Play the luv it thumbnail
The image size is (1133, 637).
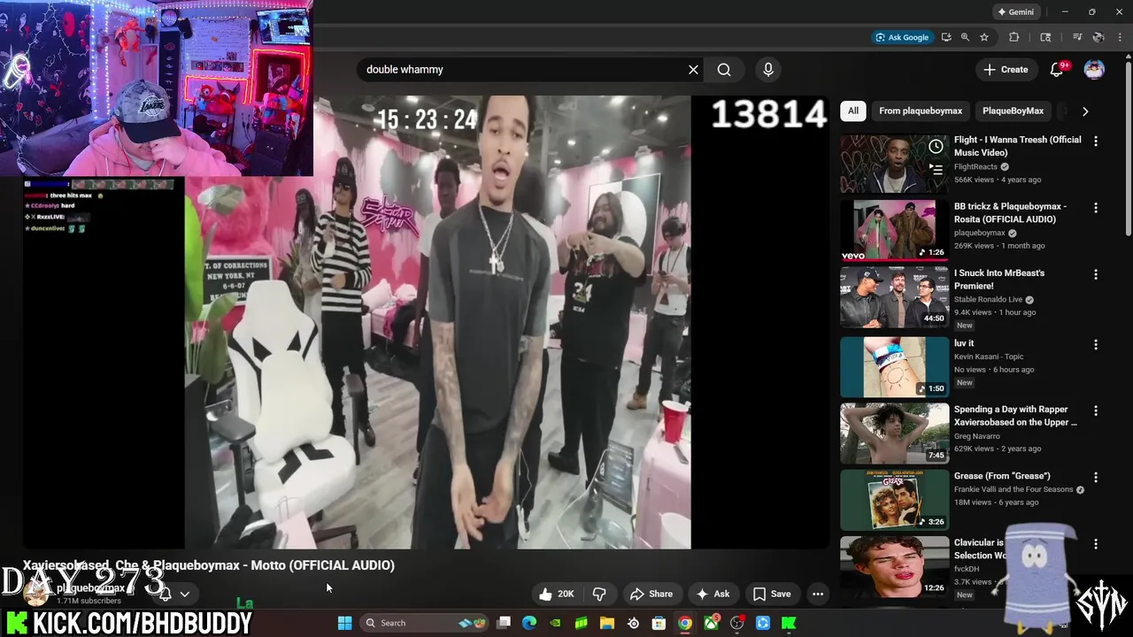click(894, 366)
